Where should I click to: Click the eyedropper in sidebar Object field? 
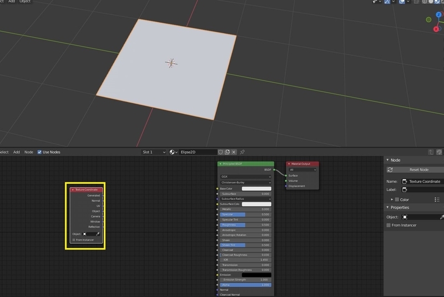(442, 217)
